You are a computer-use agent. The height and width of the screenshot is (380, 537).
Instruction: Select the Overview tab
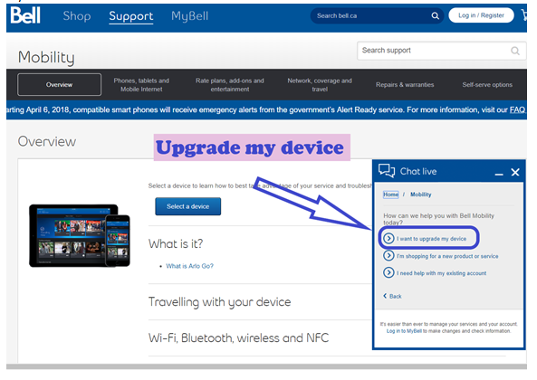point(59,84)
